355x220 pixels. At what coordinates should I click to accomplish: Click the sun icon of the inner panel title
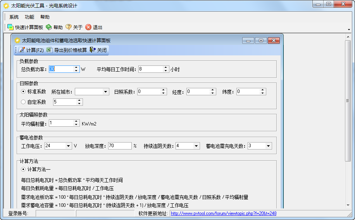click(x=17, y=41)
